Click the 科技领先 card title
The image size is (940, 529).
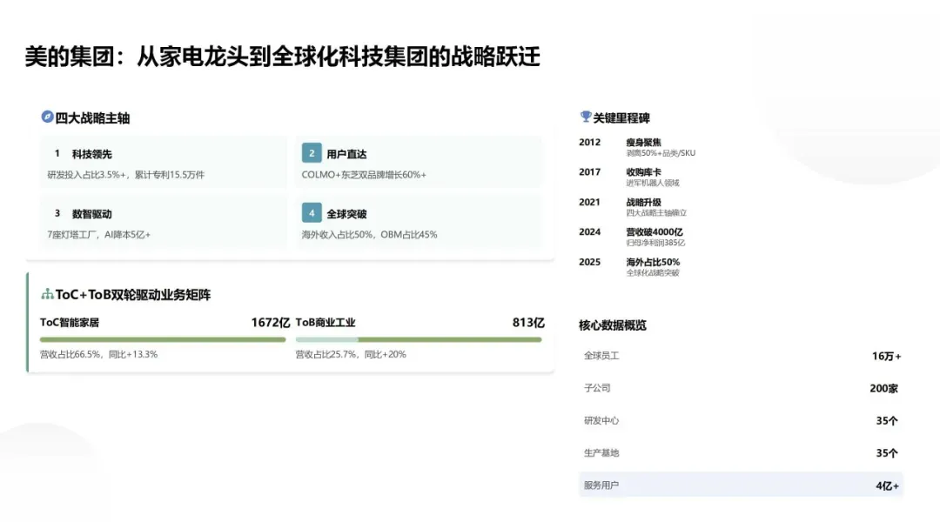[x=91, y=154]
